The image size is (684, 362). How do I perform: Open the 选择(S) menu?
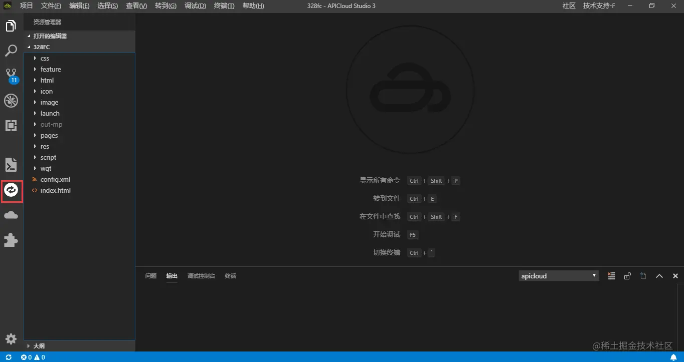click(108, 6)
